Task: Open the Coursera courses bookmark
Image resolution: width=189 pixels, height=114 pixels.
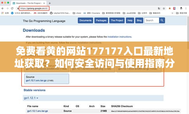Action: (92, 13)
